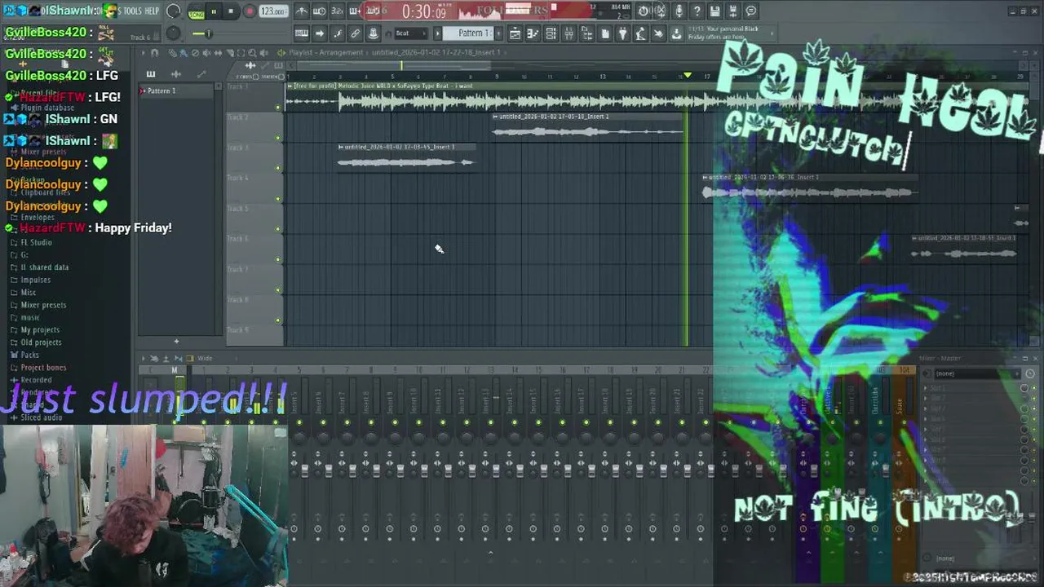Open the mixer Wide layout selector

(x=205, y=358)
